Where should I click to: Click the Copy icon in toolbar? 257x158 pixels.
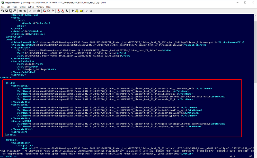(x=34, y=11)
